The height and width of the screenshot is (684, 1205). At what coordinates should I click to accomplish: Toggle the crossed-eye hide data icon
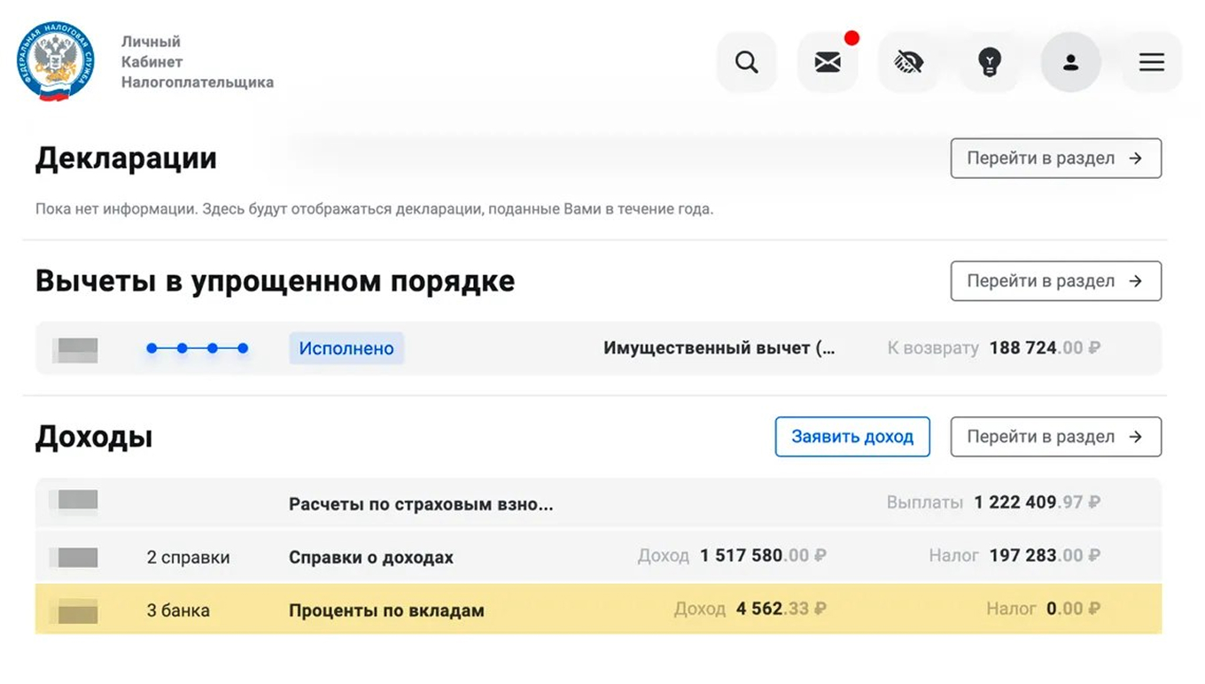click(909, 62)
